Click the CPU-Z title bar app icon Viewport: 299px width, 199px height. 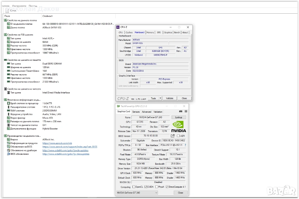pyautogui.click(x=118, y=27)
